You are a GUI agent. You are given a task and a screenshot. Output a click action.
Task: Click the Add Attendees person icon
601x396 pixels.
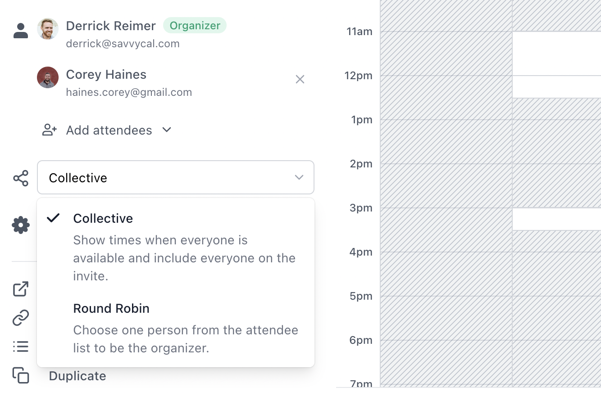tap(50, 130)
